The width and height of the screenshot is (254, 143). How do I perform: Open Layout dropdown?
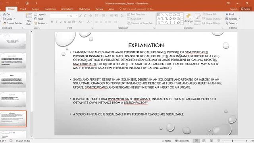[x=40, y=14]
